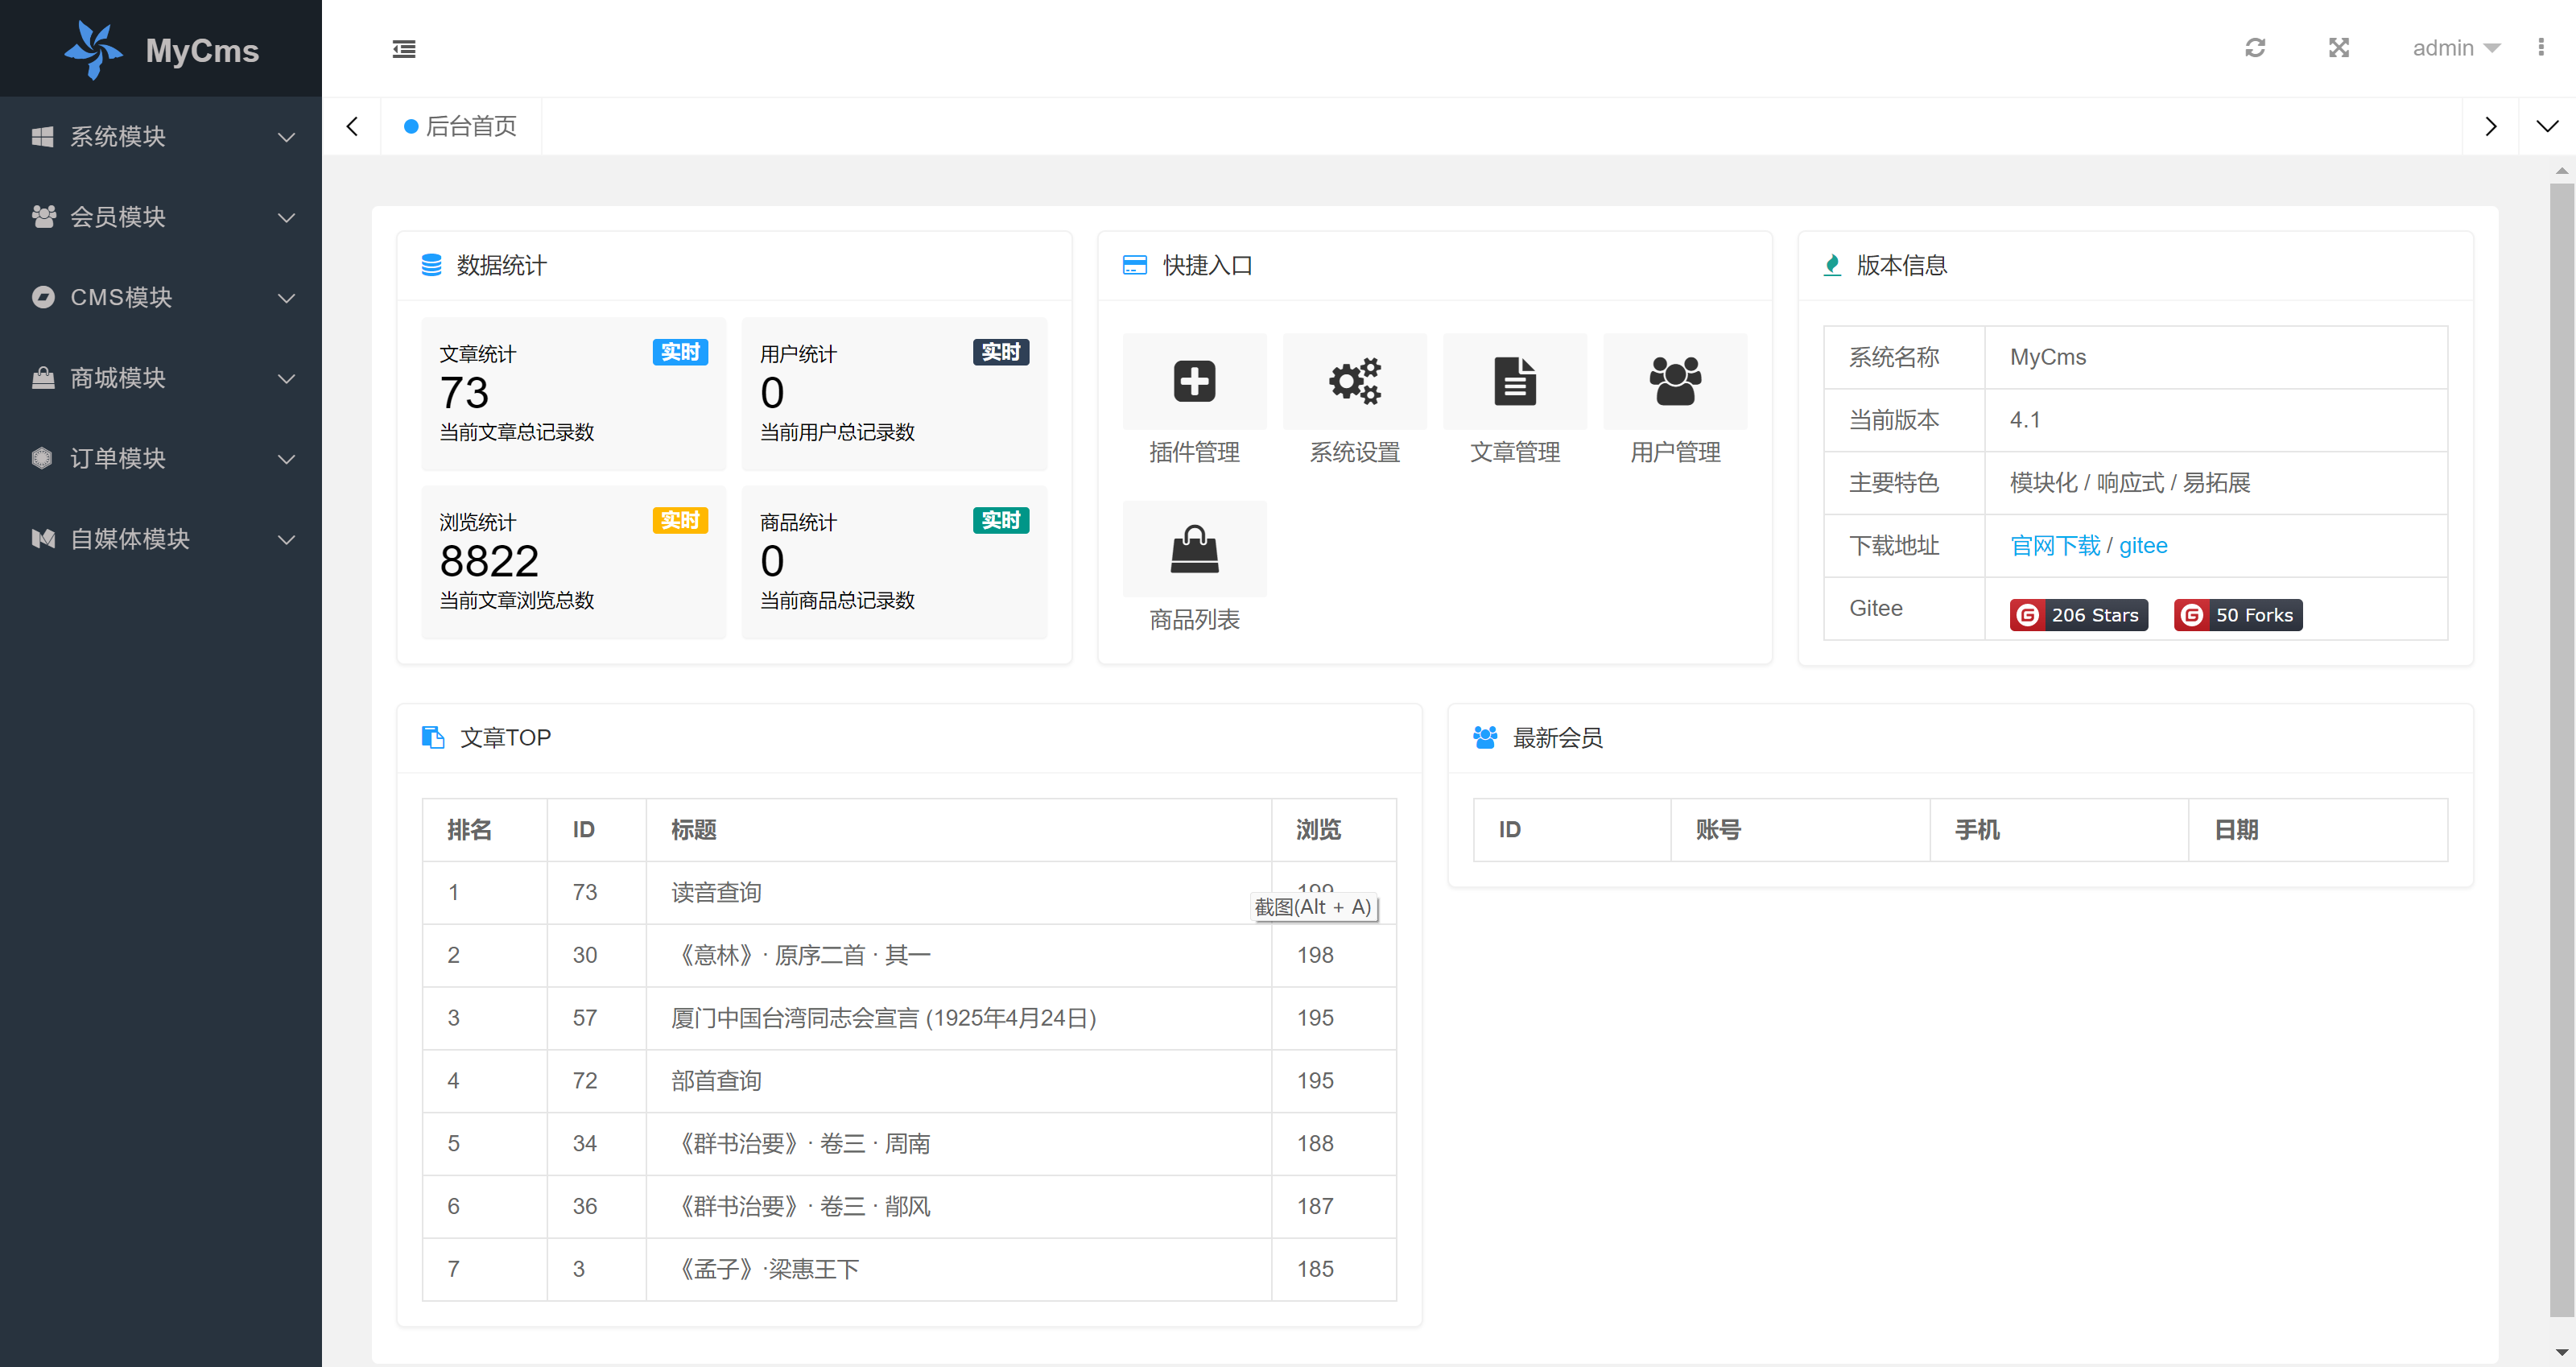The height and width of the screenshot is (1367, 2576).
Task: Click the gitee repository link
Action: pyautogui.click(x=2143, y=546)
